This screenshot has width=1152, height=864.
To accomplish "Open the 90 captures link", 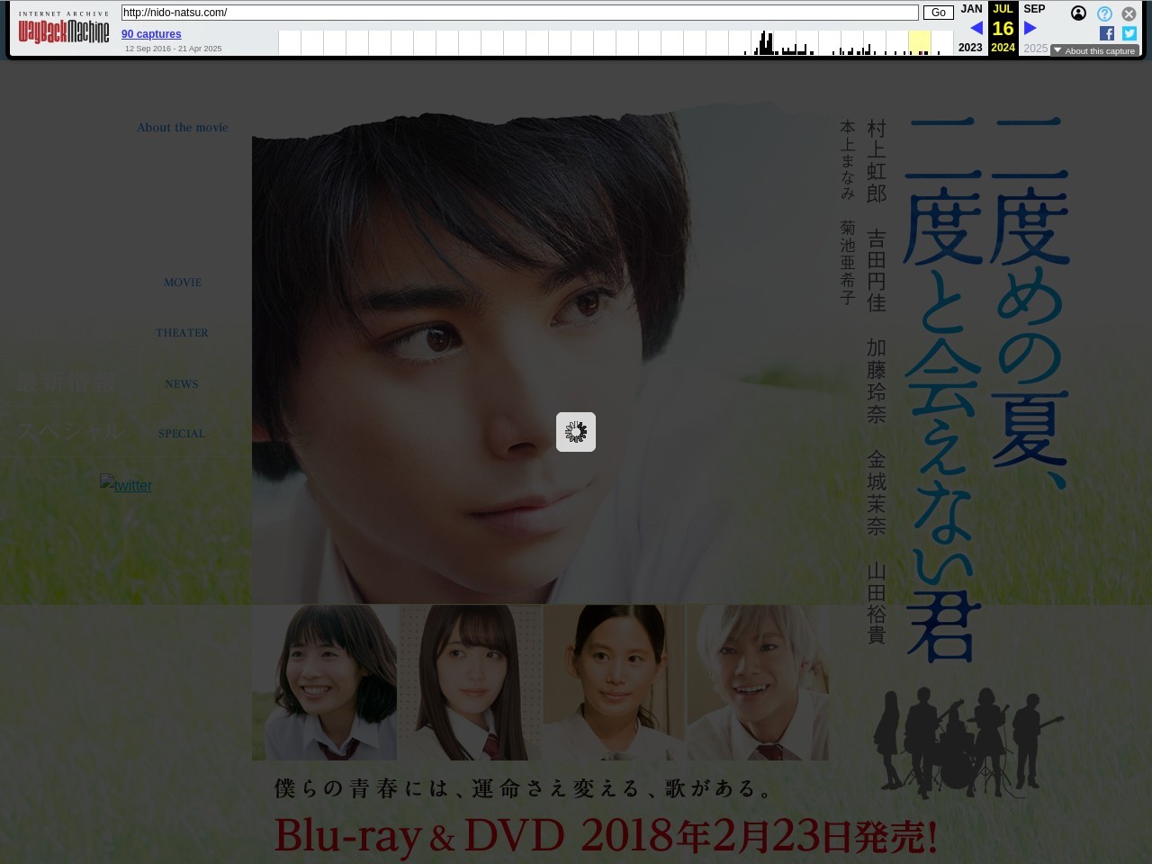I will point(151,34).
